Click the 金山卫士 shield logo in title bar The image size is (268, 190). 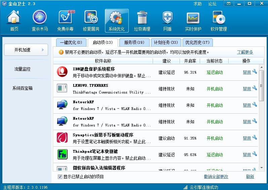(4, 4)
